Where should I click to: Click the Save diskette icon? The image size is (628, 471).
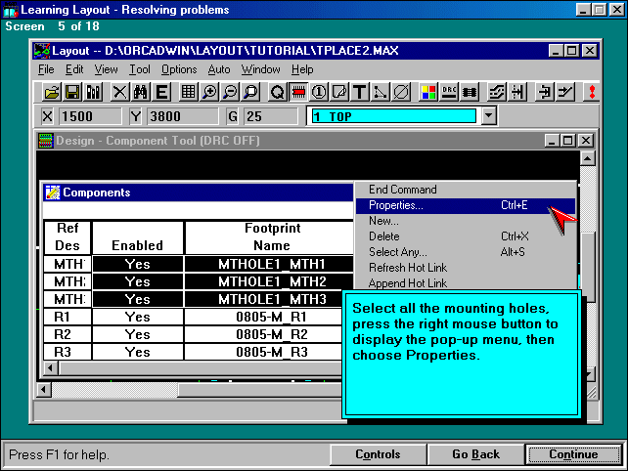pos(72,92)
